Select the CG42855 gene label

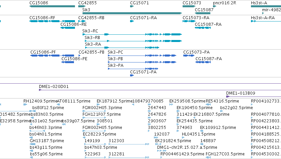tap(88, 3)
